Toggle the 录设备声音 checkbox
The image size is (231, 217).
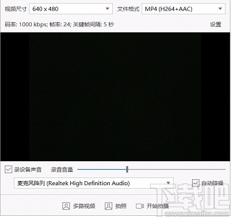pyautogui.click(x=8, y=170)
